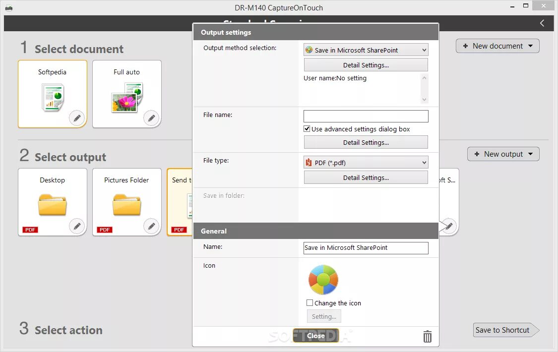Select the Send to output card

[180, 202]
